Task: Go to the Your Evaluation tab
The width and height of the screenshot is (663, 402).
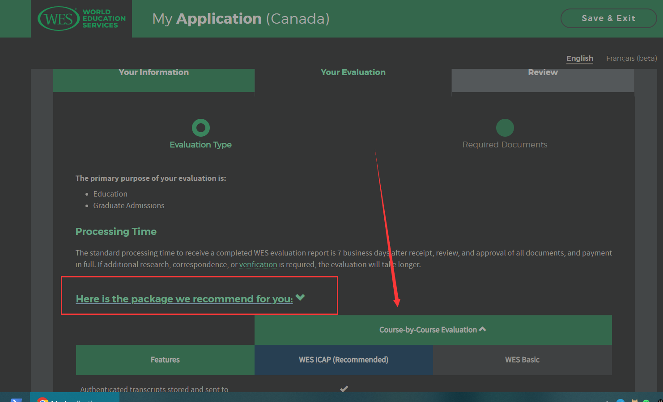Action: click(x=353, y=72)
